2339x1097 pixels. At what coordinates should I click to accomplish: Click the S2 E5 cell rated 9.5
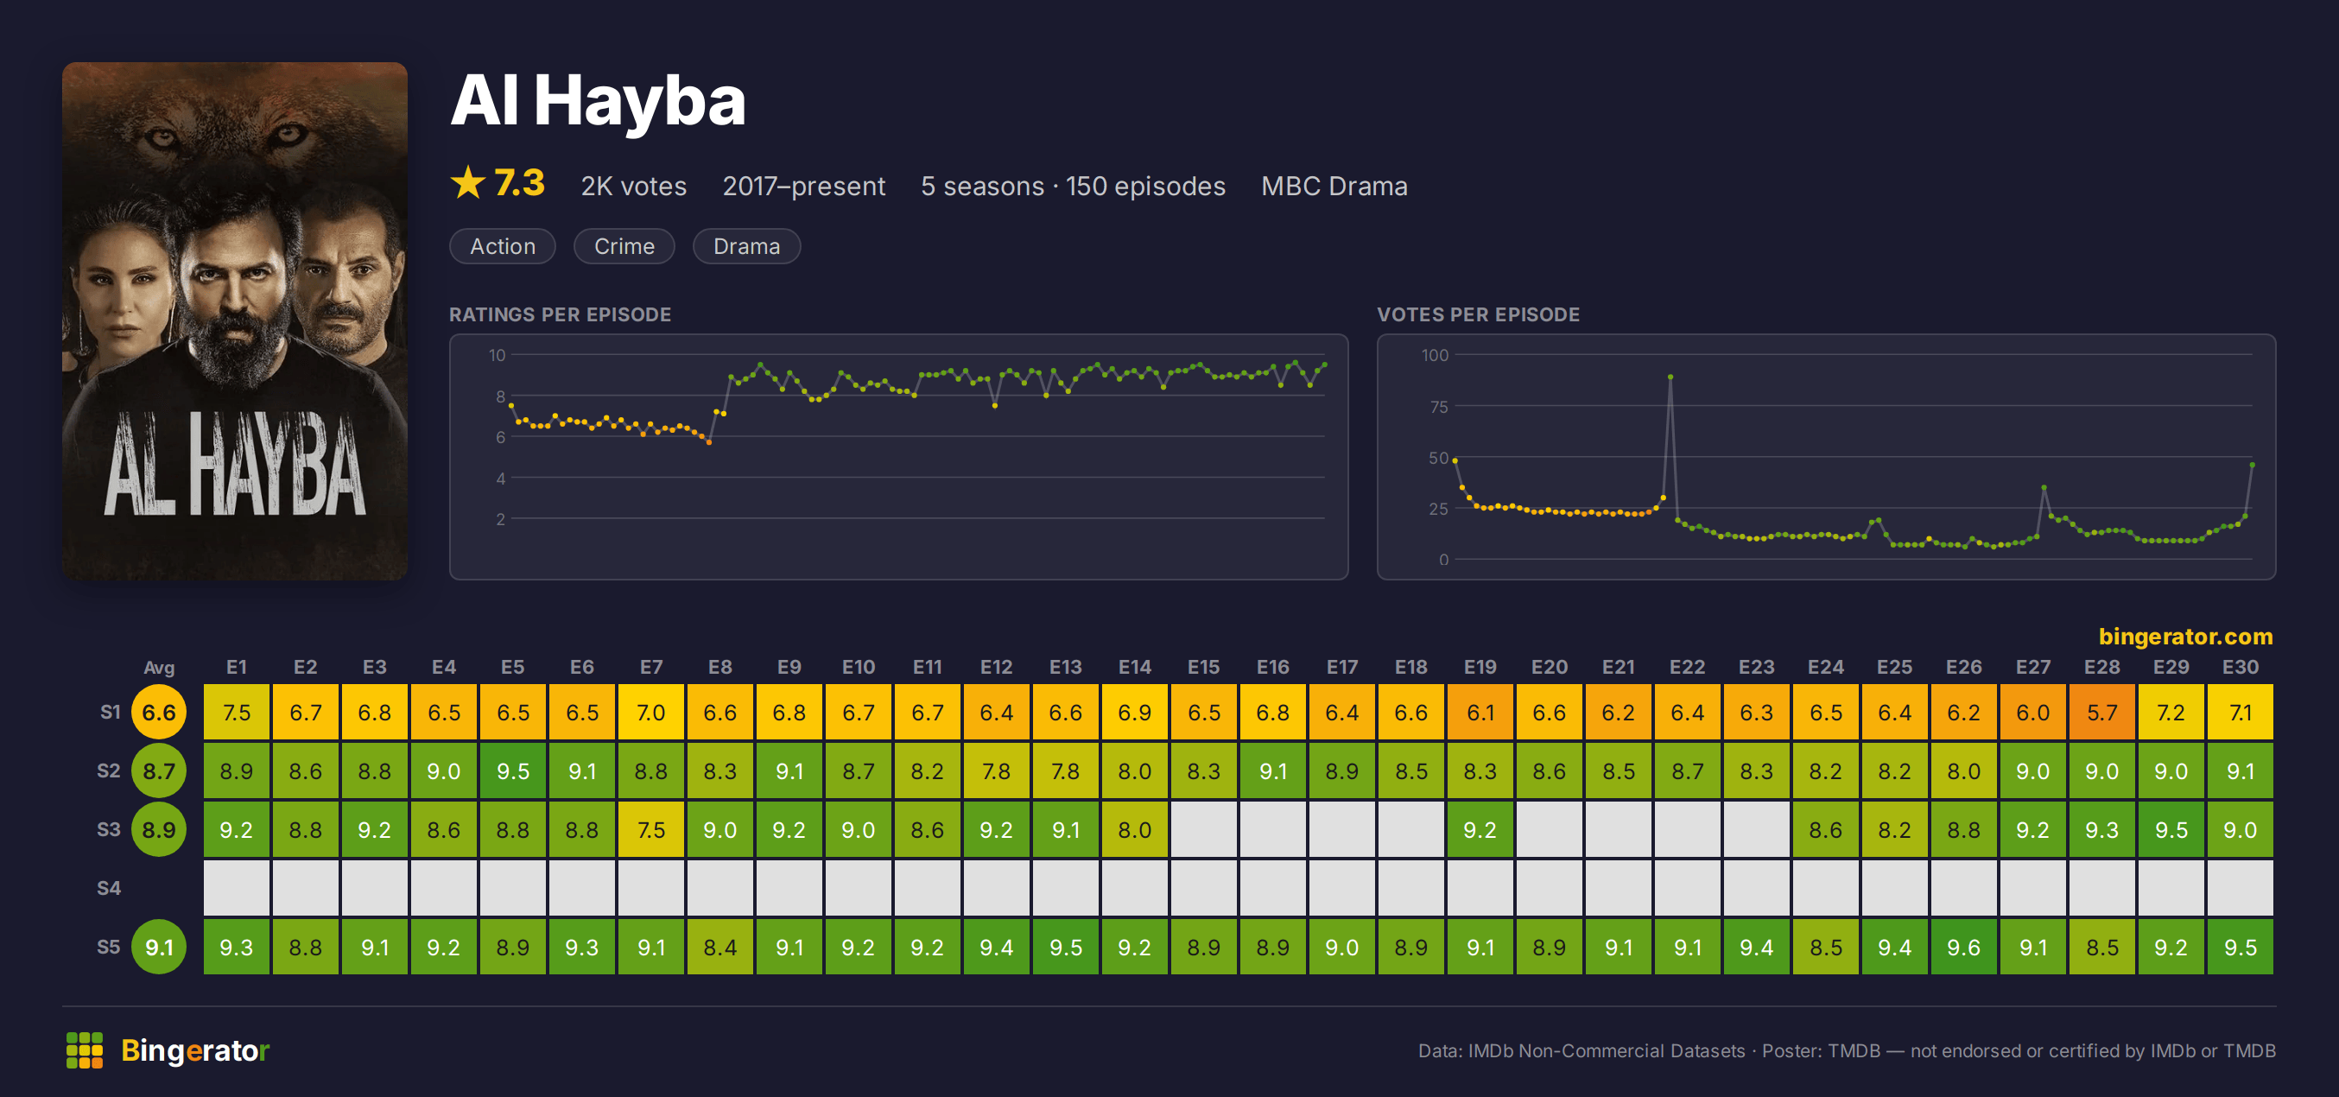pos(513,771)
